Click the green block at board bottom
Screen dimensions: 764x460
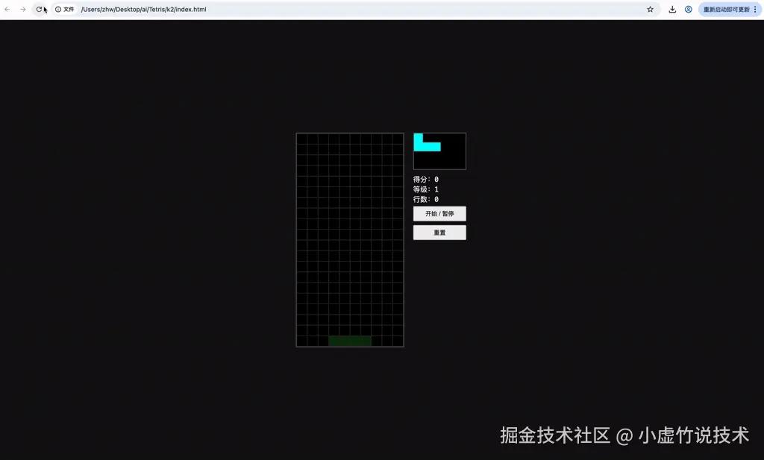pyautogui.click(x=350, y=341)
